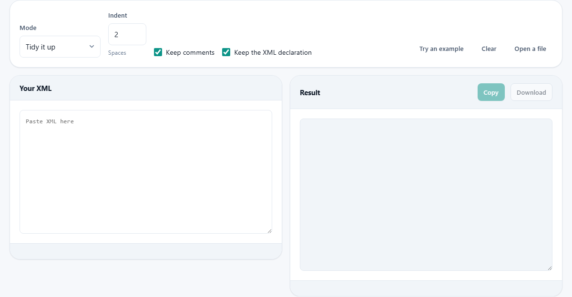The image size is (572, 297).
Task: Click the Clear button
Action: tap(489, 49)
